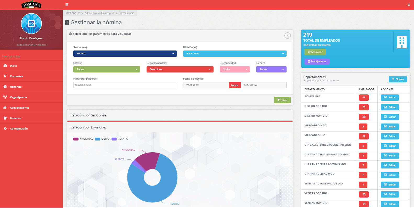This screenshot has height=208, width=414.
Task: Click the Configuración gear icon
Action: click(5, 128)
